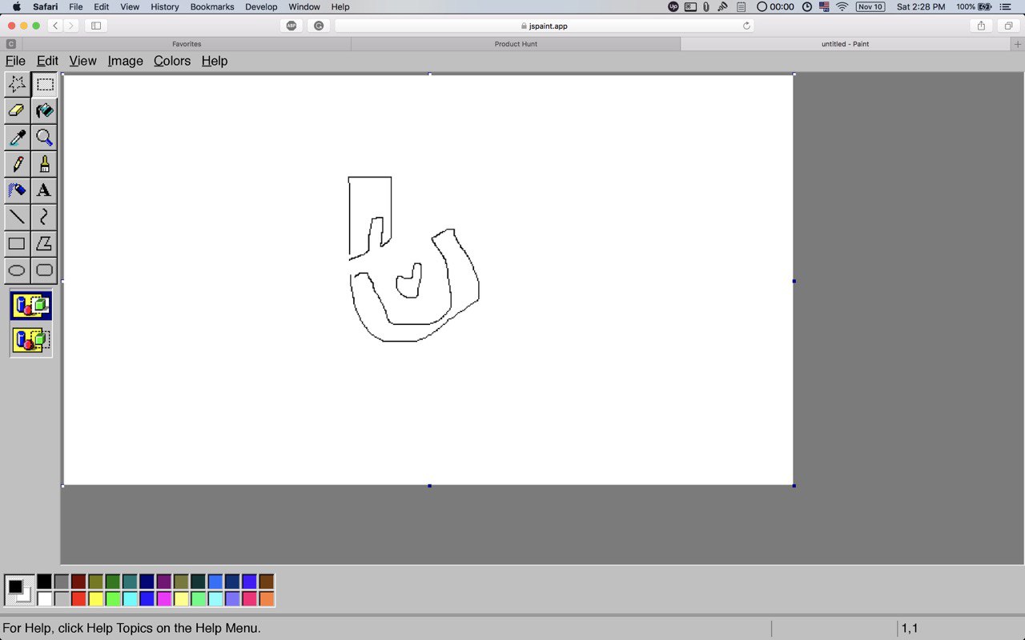Click the jspaint.app address bar
Screen dimensions: 1025x640
coord(545,26)
